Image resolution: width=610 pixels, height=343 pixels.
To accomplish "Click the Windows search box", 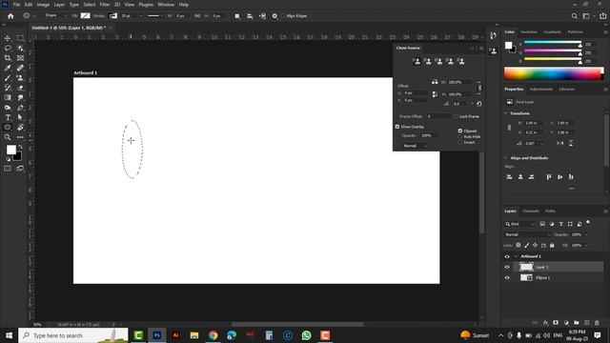I will 73,335.
